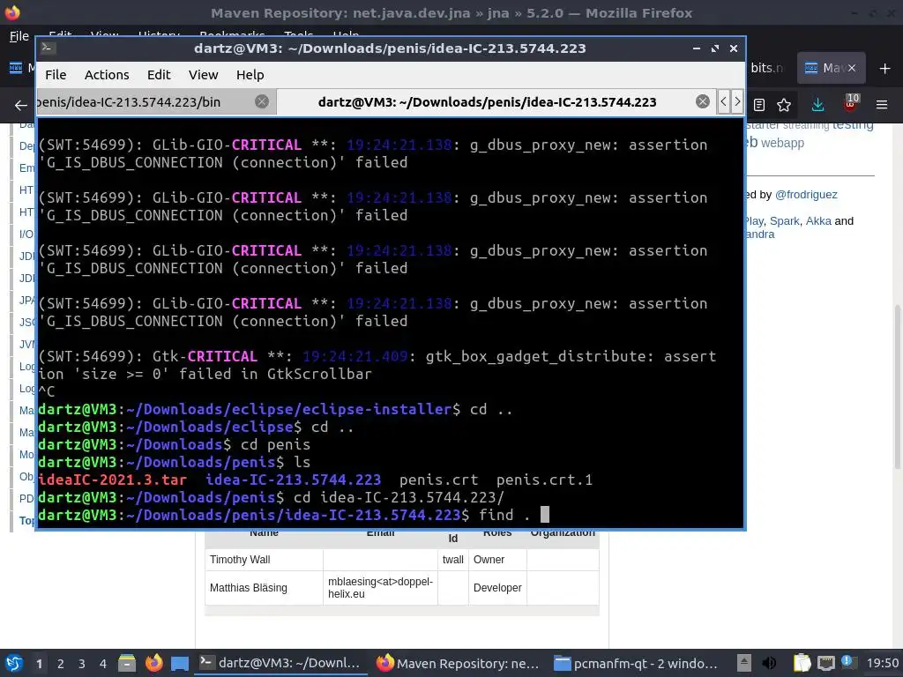This screenshot has height=677, width=903.
Task: Activate Maven Repository Firefox taskbar button
Action: (x=458, y=663)
